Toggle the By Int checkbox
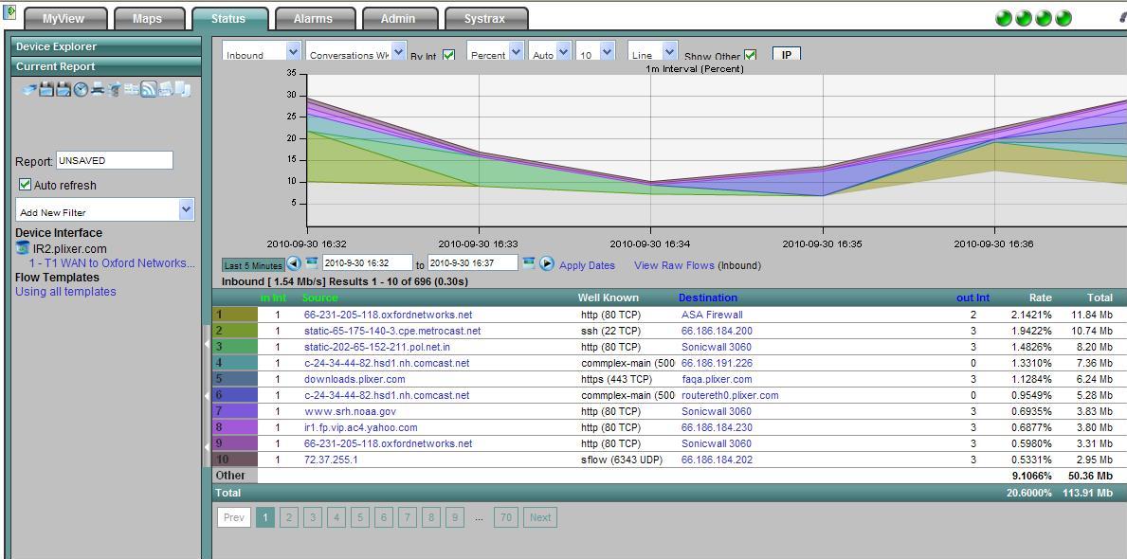This screenshot has height=559, width=1127. point(448,55)
